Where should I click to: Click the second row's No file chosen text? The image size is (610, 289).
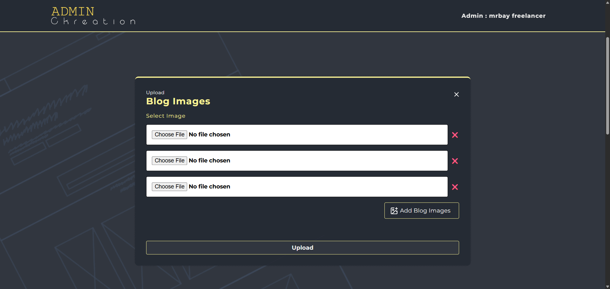tap(209, 161)
